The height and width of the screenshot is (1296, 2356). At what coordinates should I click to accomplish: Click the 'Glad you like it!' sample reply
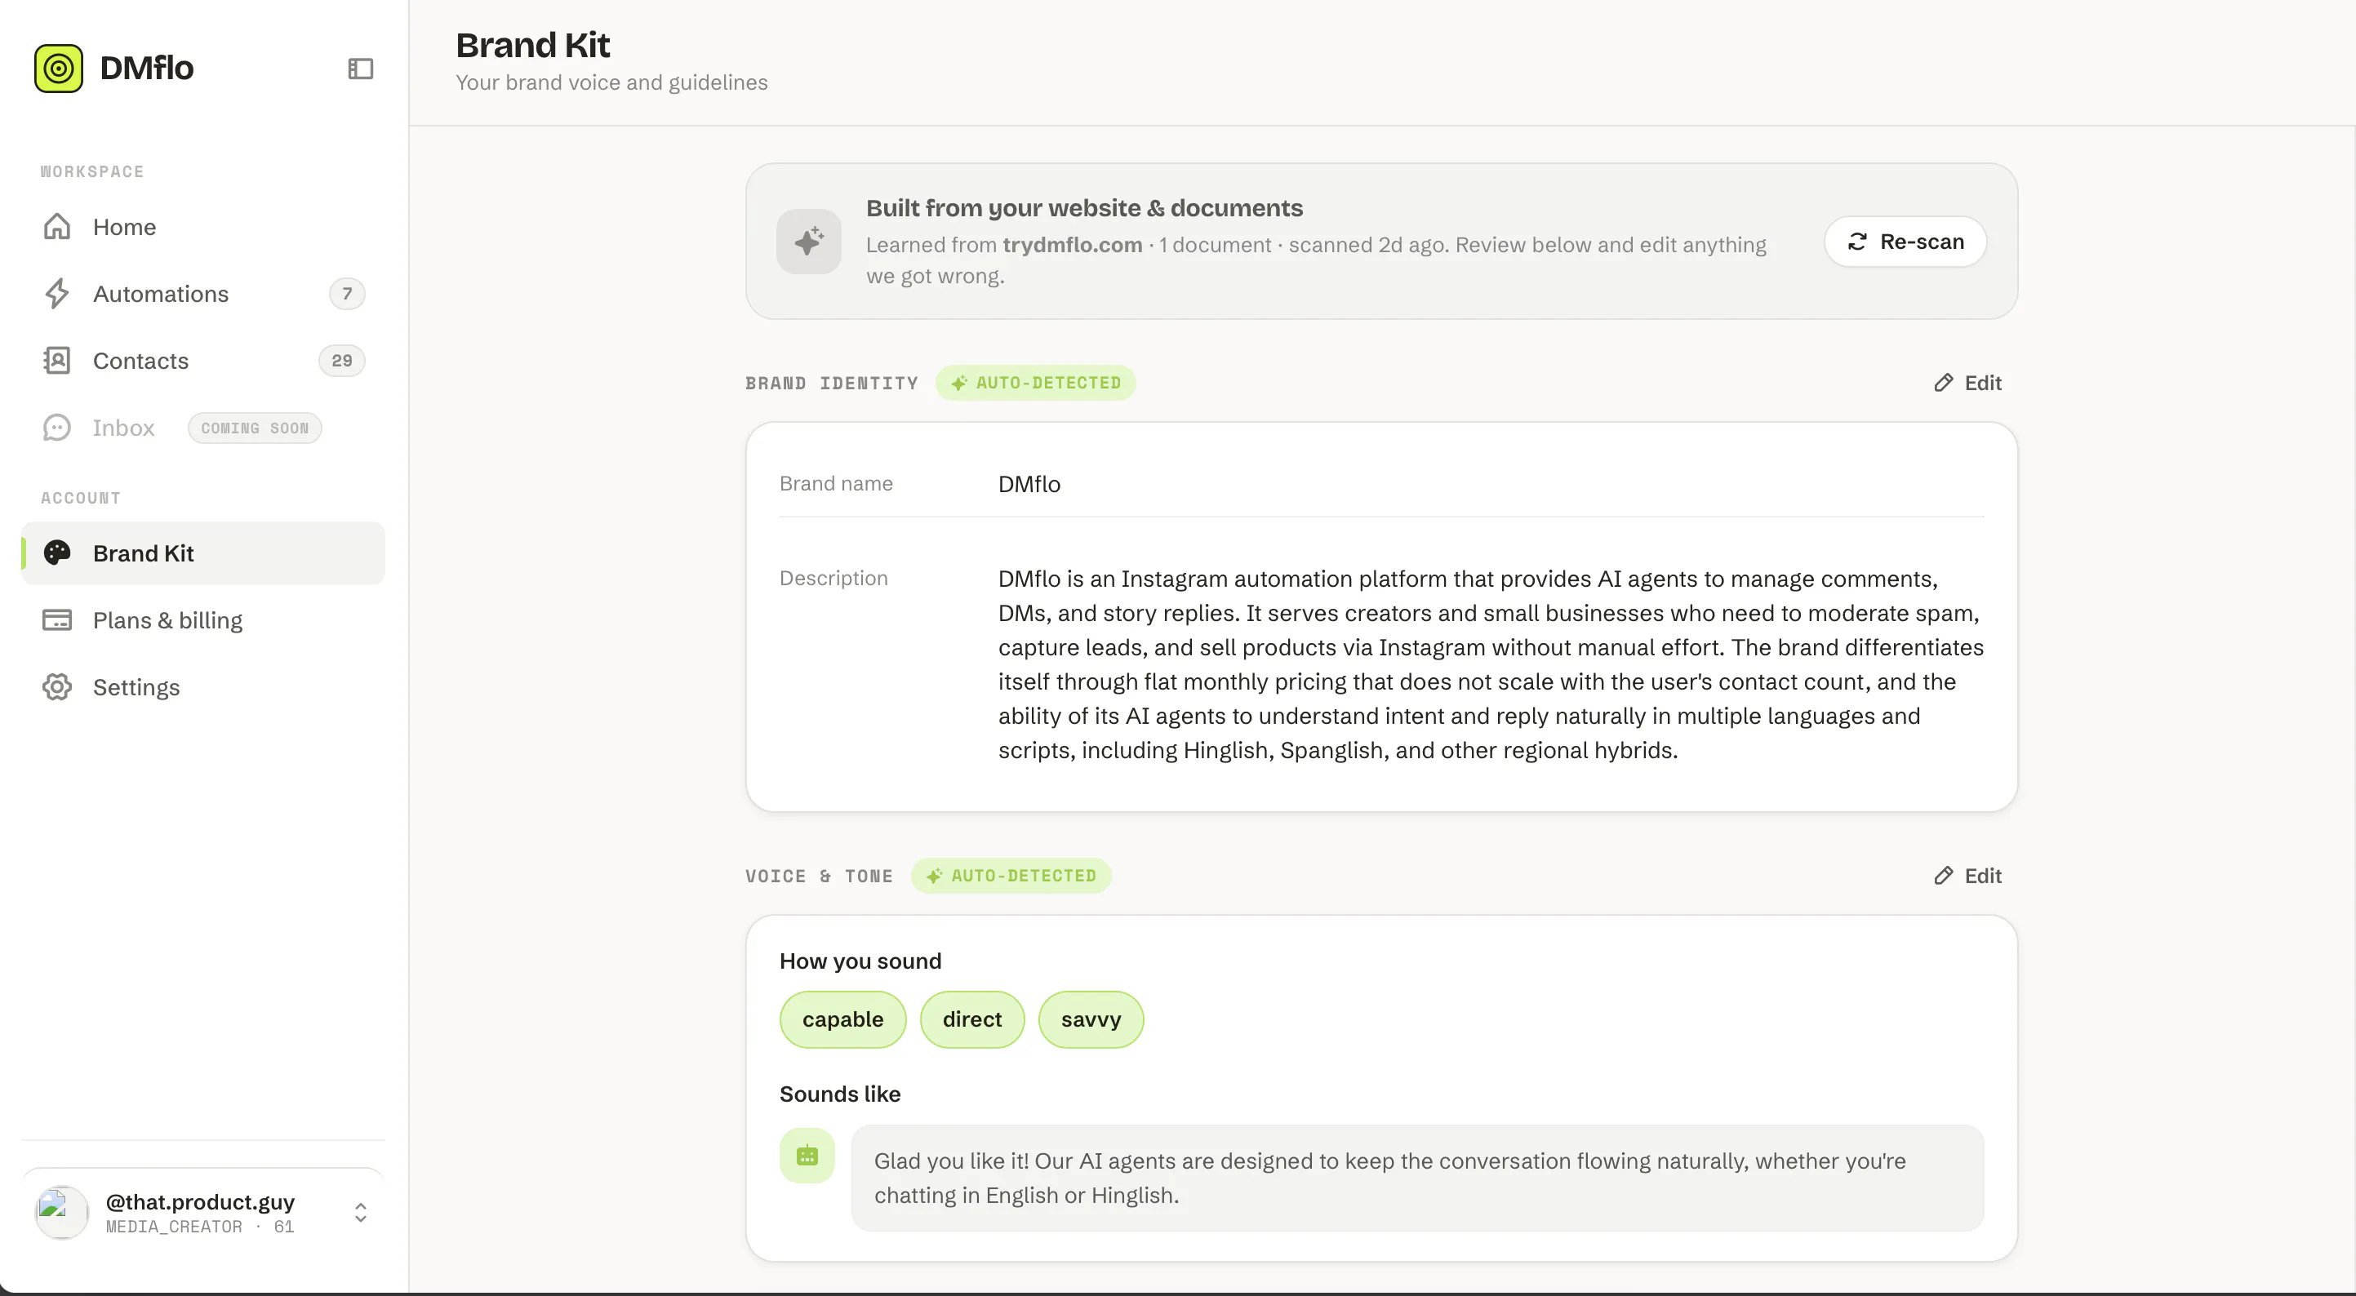(1416, 1178)
